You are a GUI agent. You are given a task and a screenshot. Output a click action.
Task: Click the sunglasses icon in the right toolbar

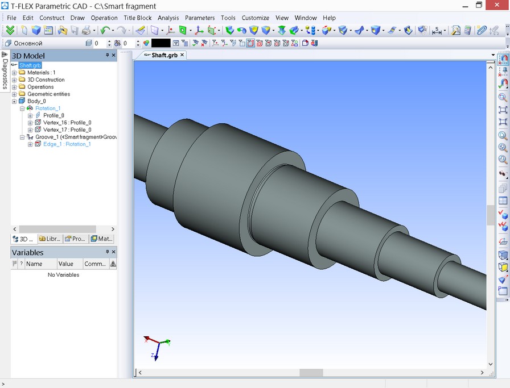503,174
